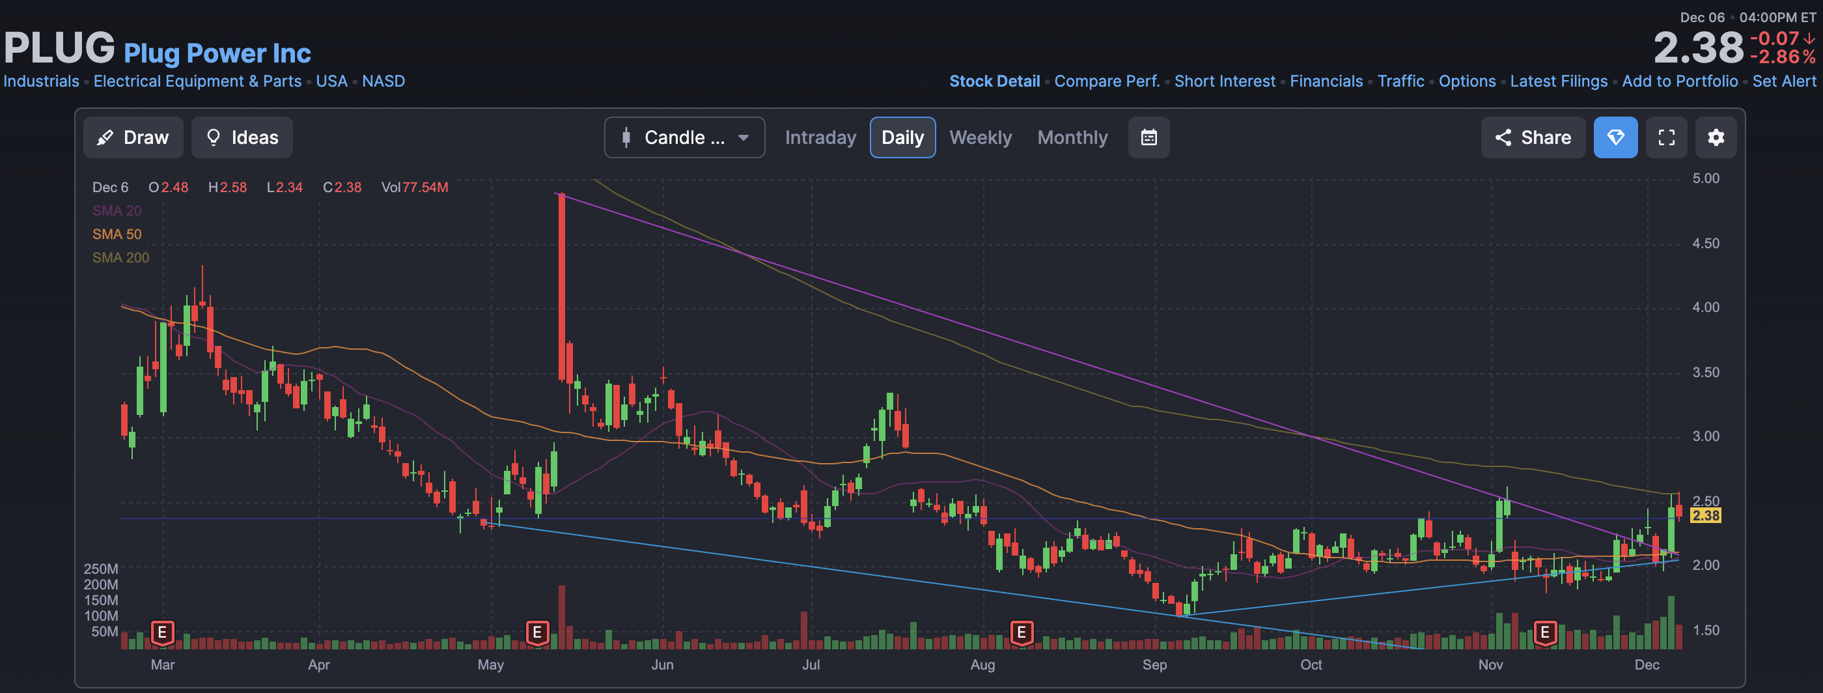
Task: Click the SMA 20 indicator label
Action: click(x=117, y=211)
